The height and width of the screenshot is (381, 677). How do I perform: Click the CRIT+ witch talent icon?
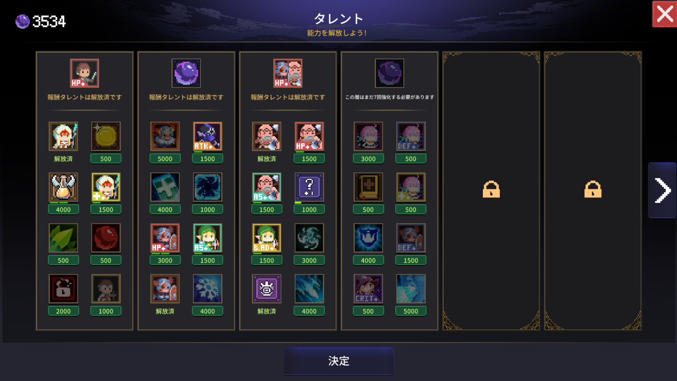(x=368, y=288)
